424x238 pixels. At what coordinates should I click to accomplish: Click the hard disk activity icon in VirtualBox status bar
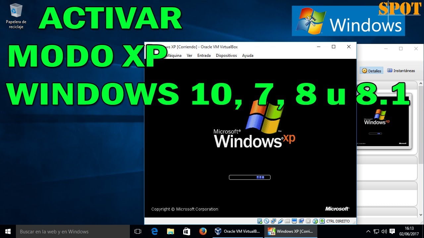[259, 221]
